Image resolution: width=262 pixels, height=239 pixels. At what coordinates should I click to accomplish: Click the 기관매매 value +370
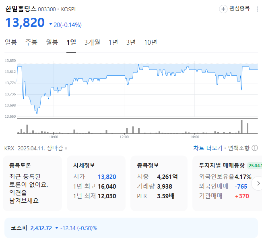(242, 196)
